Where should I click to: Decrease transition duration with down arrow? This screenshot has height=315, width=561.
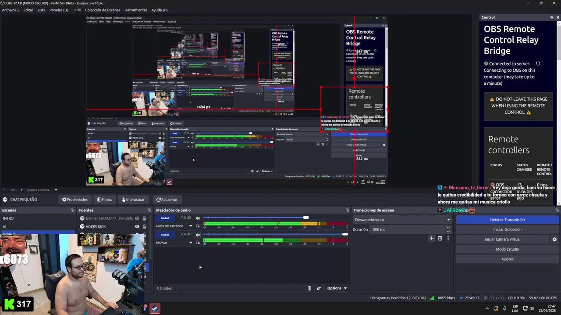[448, 231]
